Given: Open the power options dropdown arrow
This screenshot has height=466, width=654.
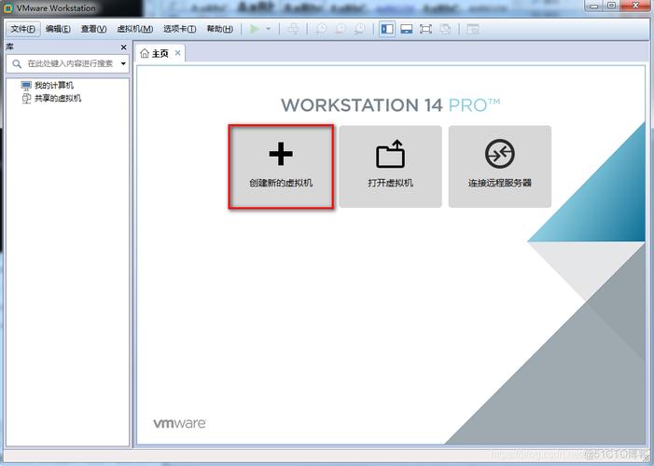Looking at the screenshot, I should (x=269, y=29).
